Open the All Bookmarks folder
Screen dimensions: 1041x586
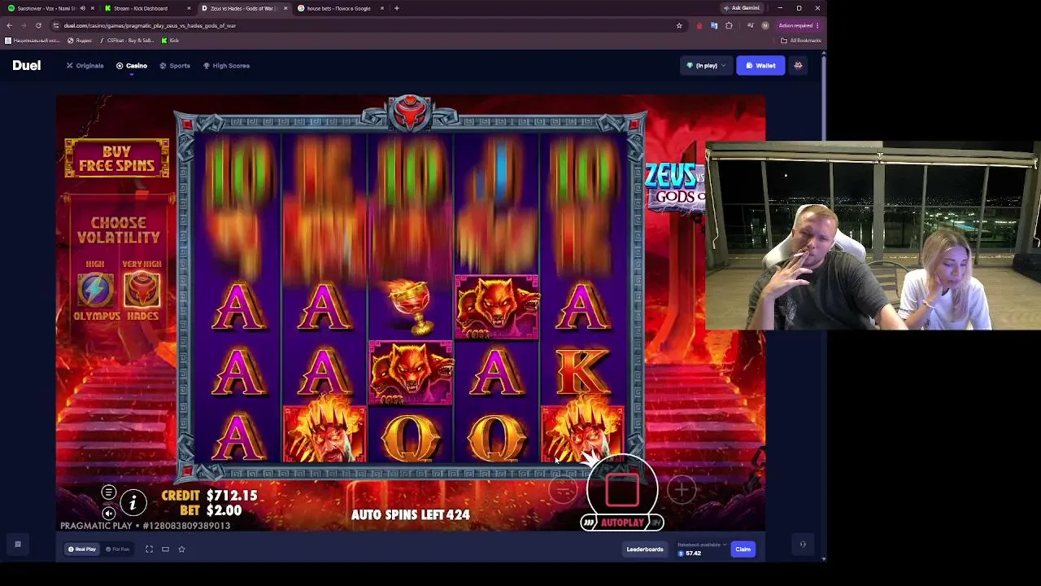(801, 40)
